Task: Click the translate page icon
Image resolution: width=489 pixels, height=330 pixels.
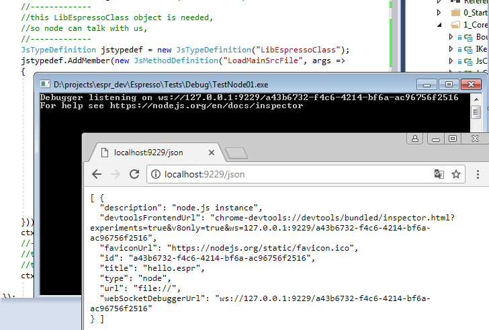Action: click(439, 174)
